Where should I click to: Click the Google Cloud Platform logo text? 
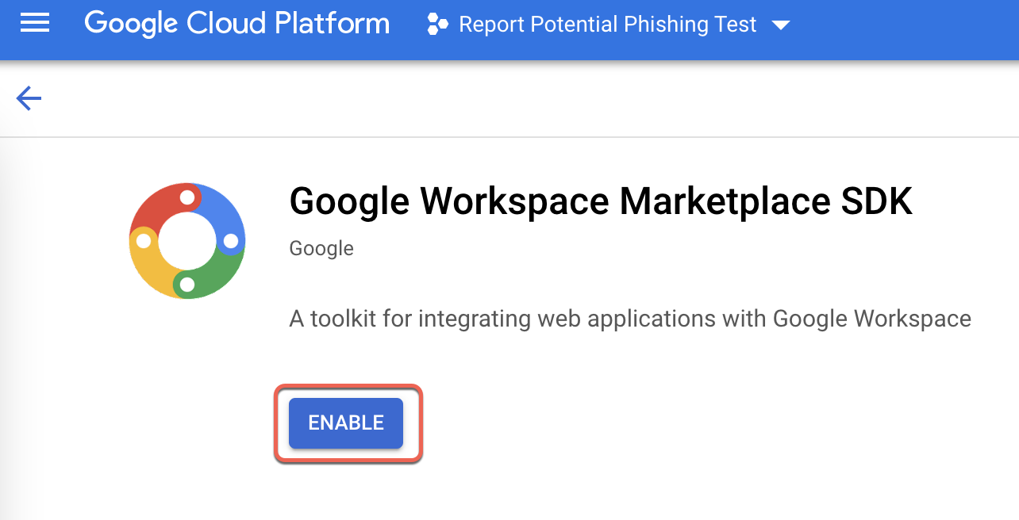click(237, 24)
